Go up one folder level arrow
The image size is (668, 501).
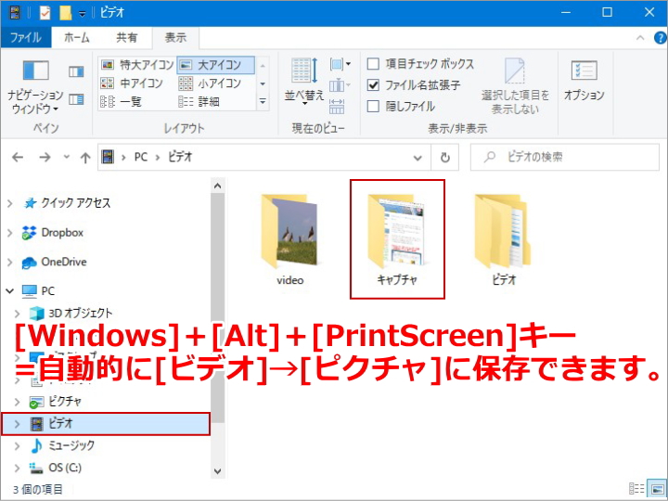pos(85,158)
